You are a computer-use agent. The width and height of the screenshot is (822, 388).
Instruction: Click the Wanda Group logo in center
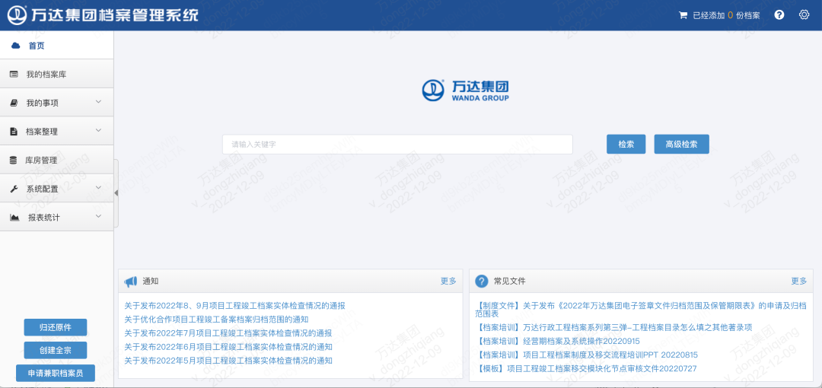[x=466, y=91]
